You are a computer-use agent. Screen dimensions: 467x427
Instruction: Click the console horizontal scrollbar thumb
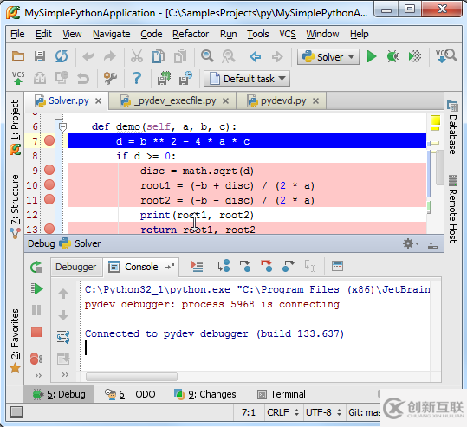point(132,377)
